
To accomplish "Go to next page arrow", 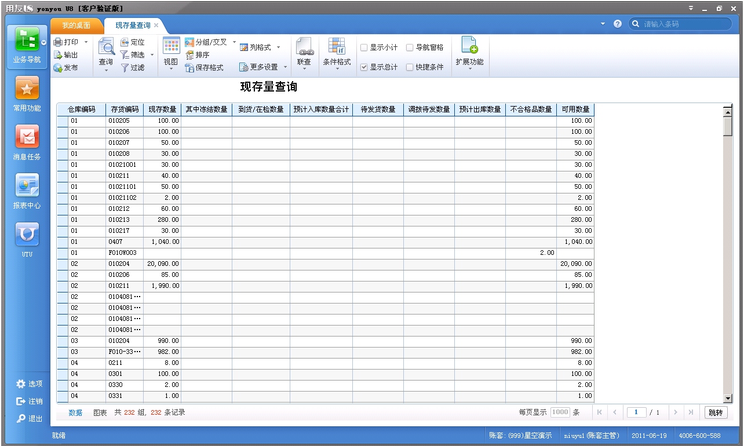I will click(x=675, y=412).
